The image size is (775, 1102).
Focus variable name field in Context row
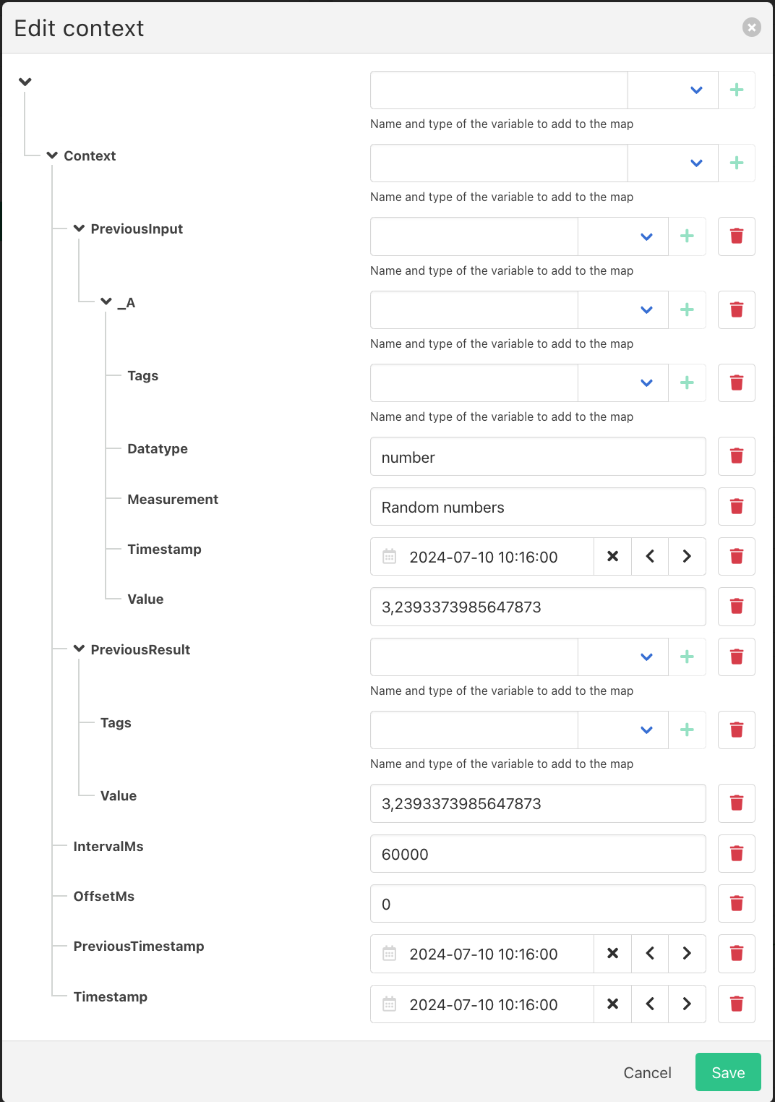[x=499, y=163]
